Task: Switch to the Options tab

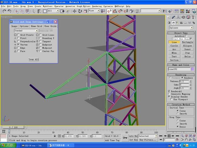Action: click(24, 26)
